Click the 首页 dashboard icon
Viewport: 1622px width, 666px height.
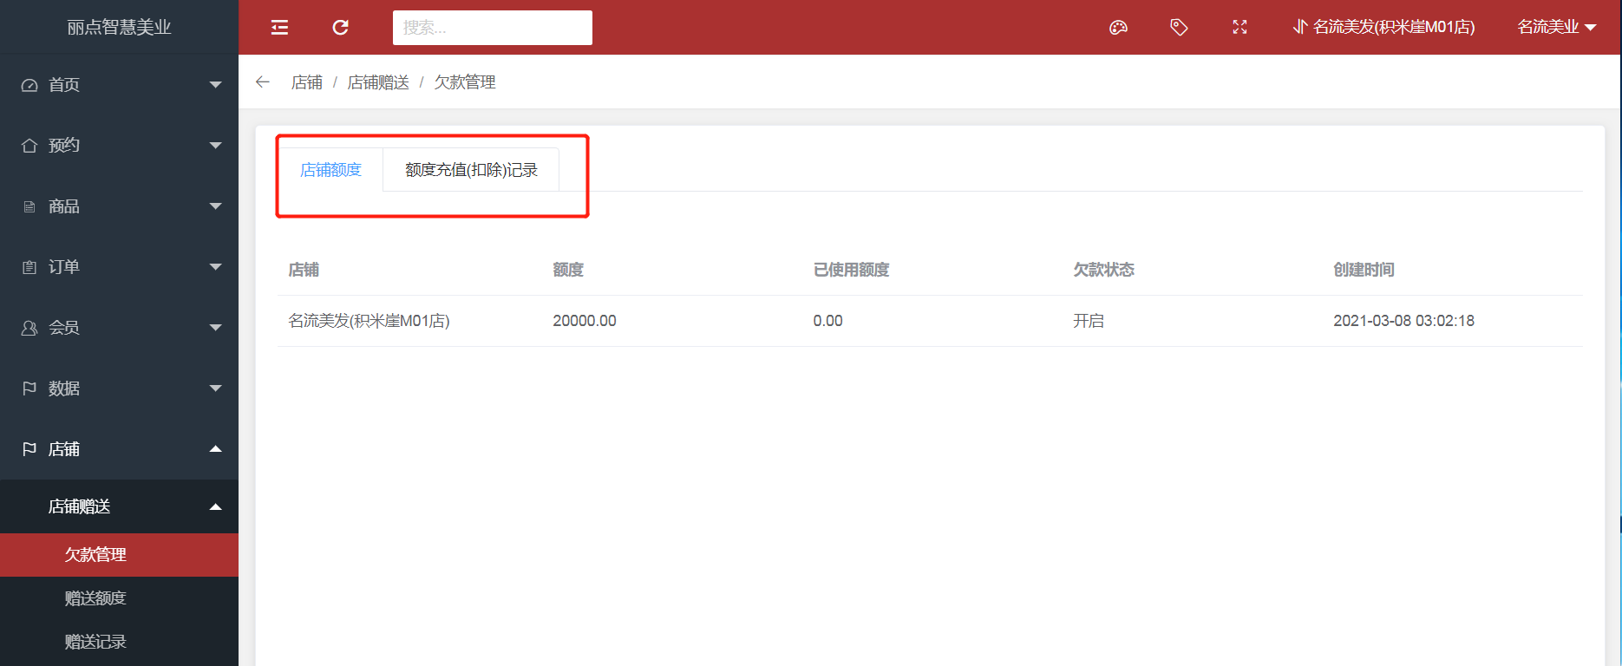tap(29, 85)
